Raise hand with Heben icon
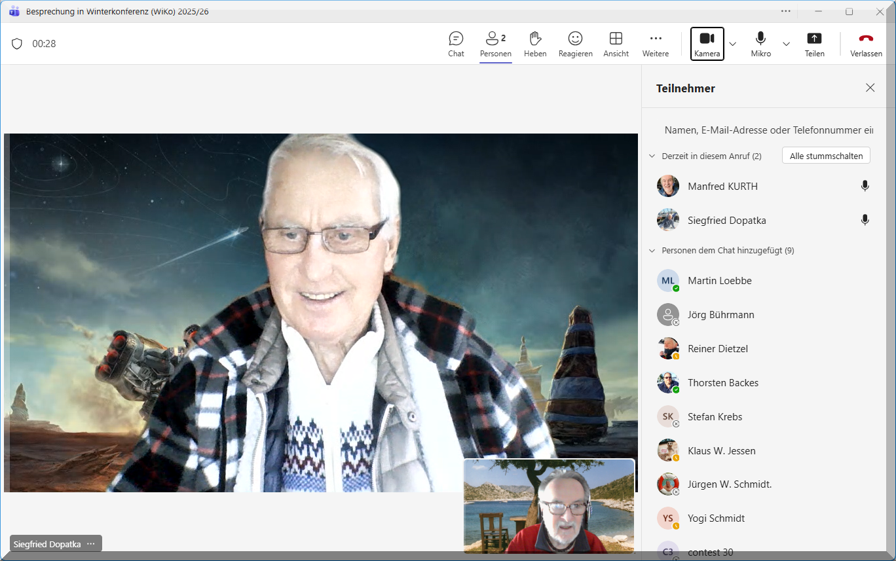 tap(535, 44)
